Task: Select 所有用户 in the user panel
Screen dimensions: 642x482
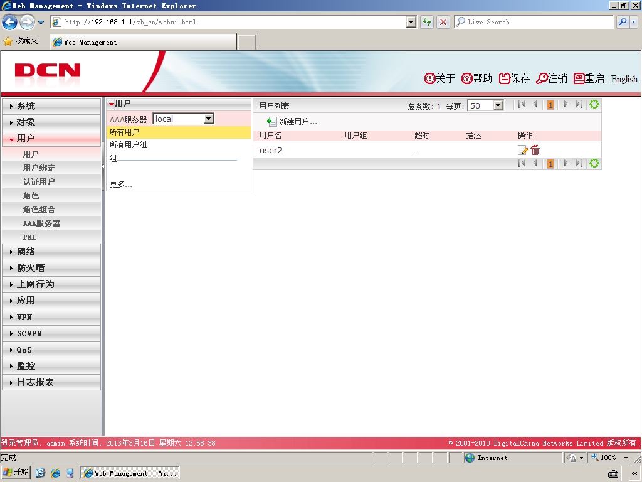Action: pyautogui.click(x=179, y=132)
